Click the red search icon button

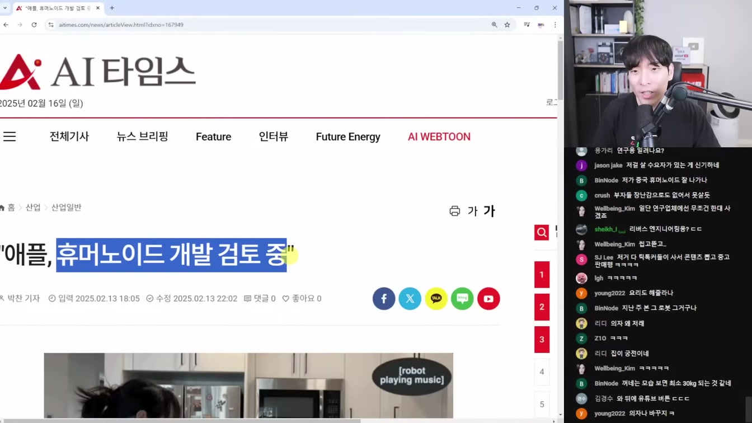click(x=542, y=232)
